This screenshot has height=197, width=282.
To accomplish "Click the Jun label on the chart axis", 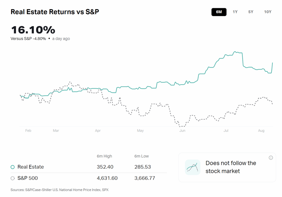I will point(182,131).
